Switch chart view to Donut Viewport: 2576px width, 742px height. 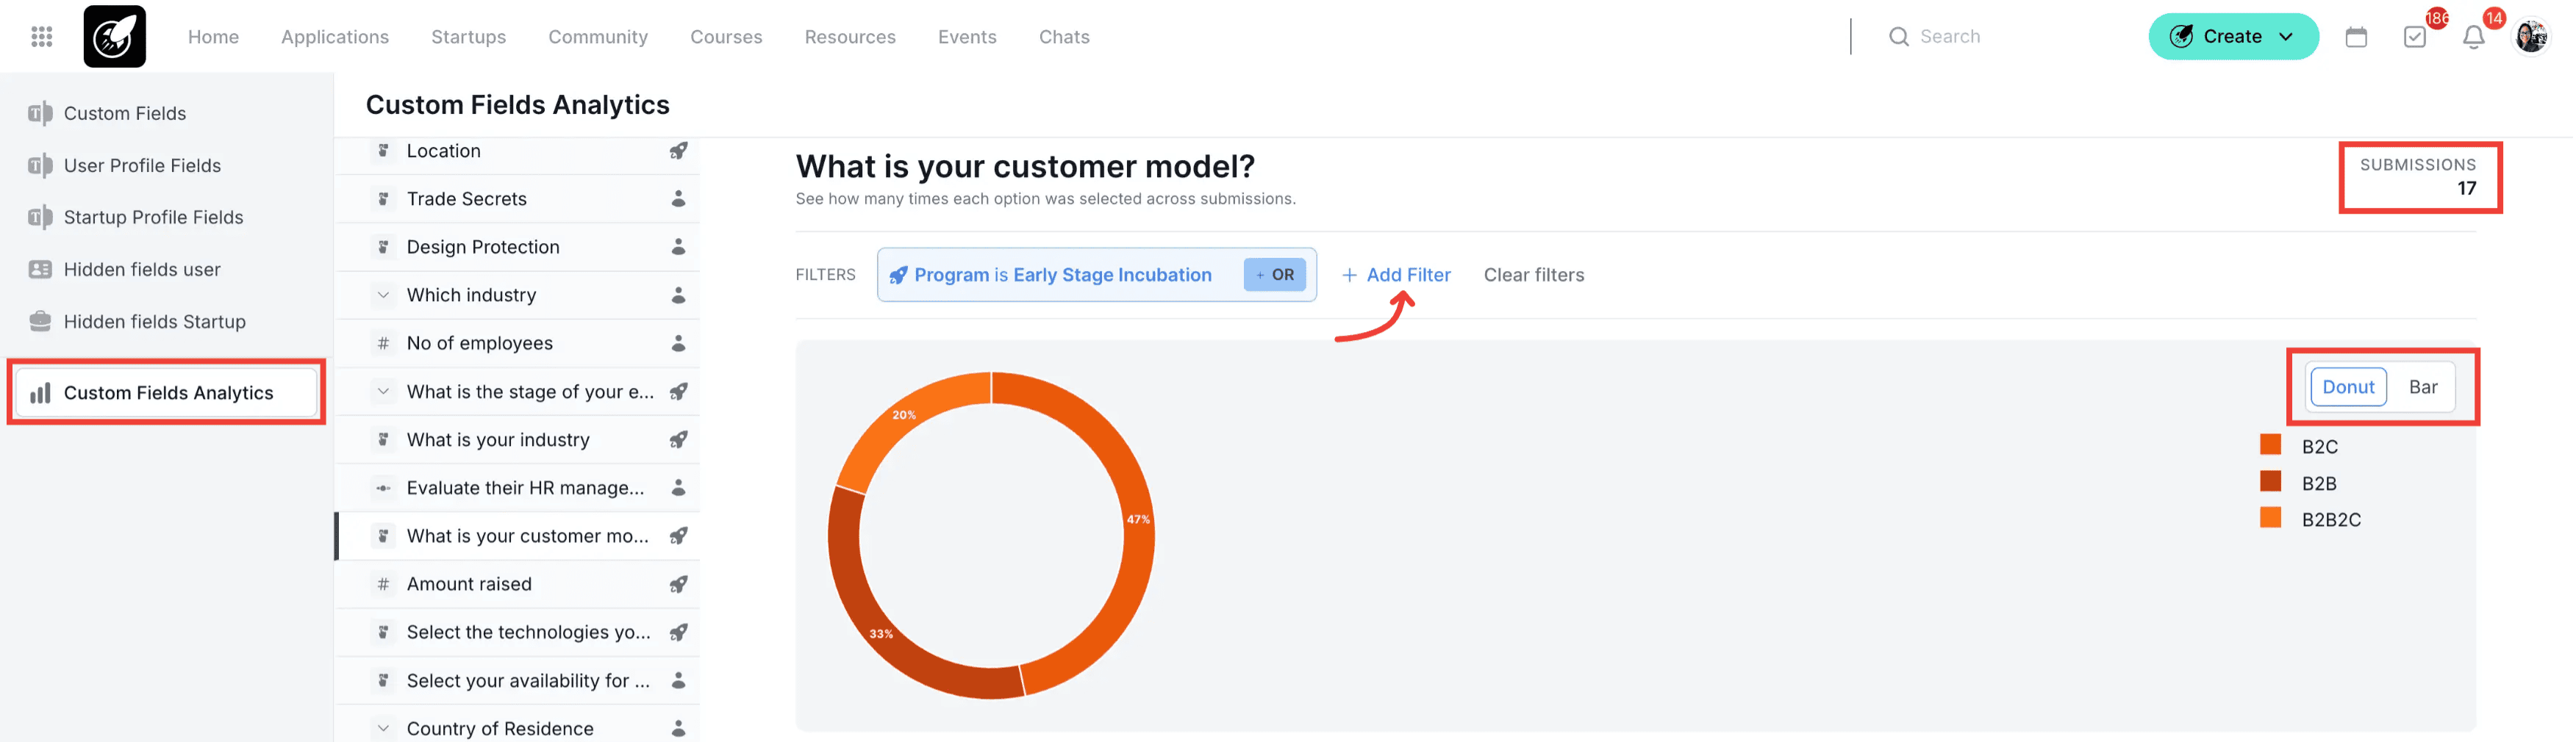(2347, 387)
